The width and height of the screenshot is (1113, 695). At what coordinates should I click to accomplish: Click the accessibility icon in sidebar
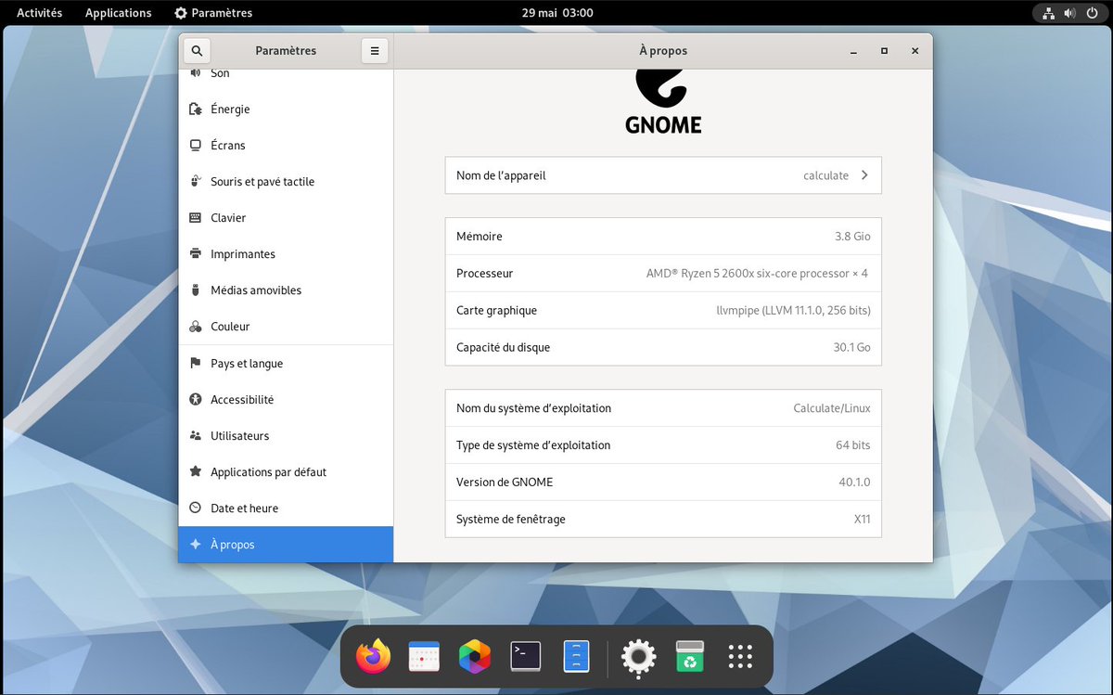(195, 399)
